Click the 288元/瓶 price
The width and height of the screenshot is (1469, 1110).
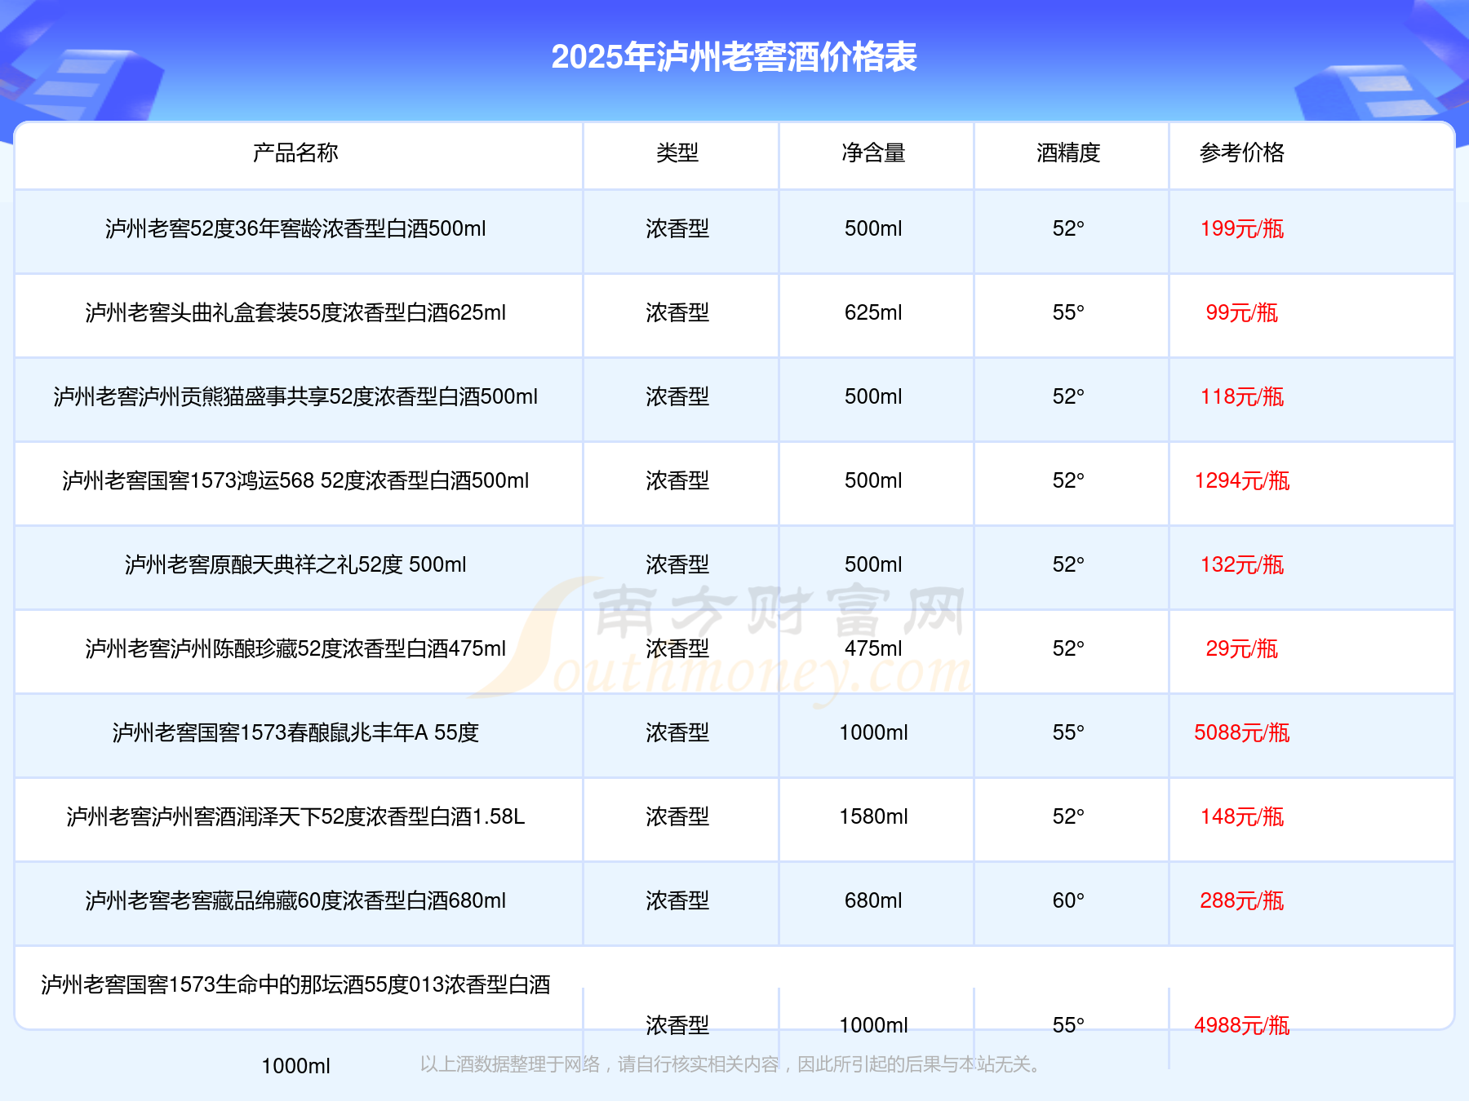tap(1242, 901)
